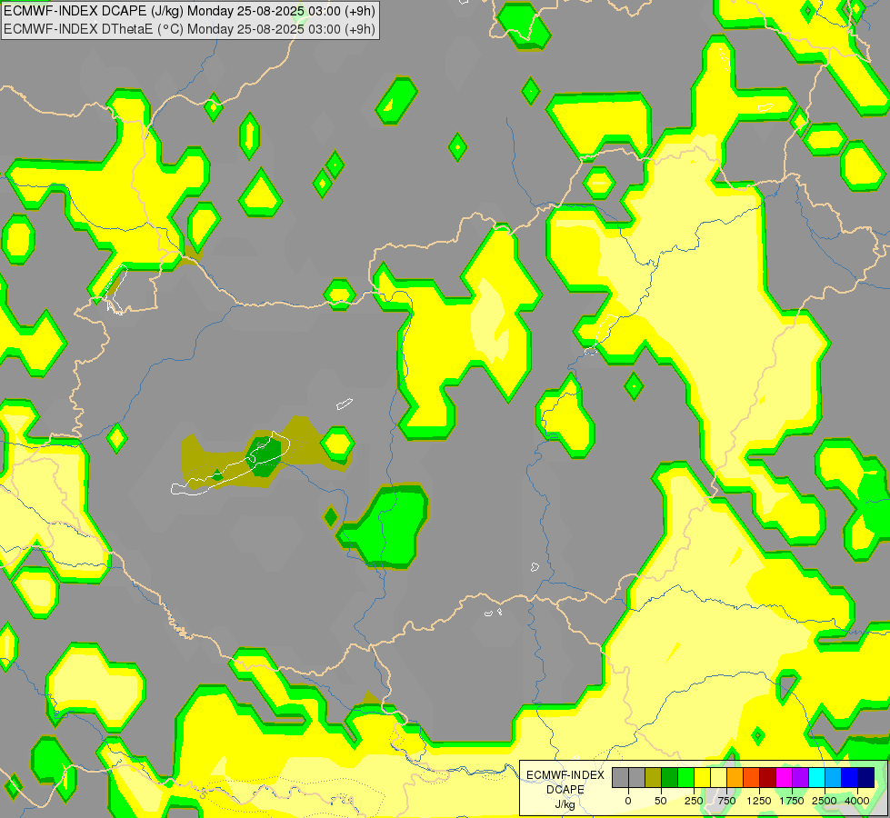Select the purple legend swatch

coord(800,777)
